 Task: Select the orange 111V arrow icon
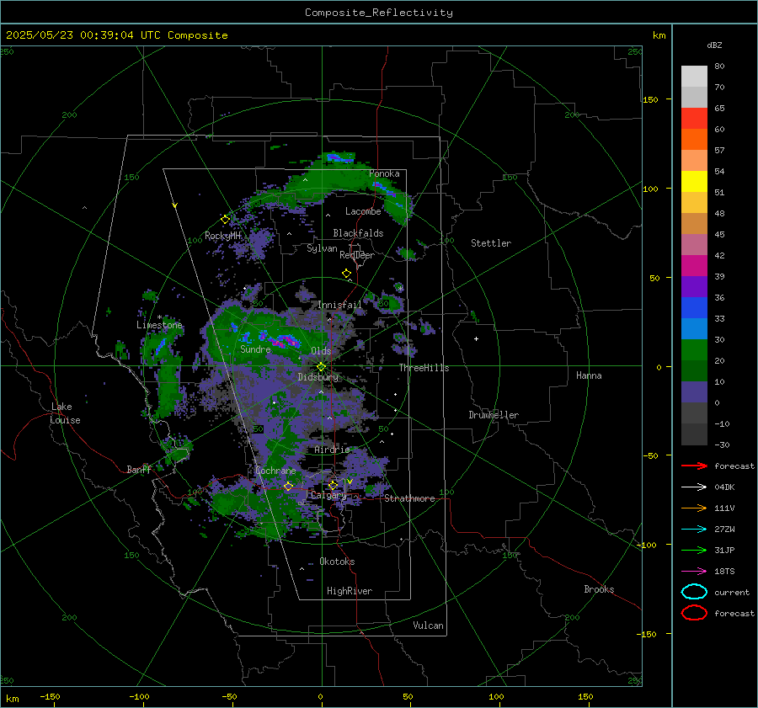[694, 508]
